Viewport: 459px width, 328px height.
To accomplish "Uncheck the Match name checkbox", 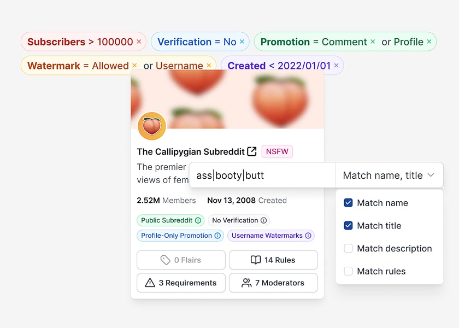I will pyautogui.click(x=348, y=203).
